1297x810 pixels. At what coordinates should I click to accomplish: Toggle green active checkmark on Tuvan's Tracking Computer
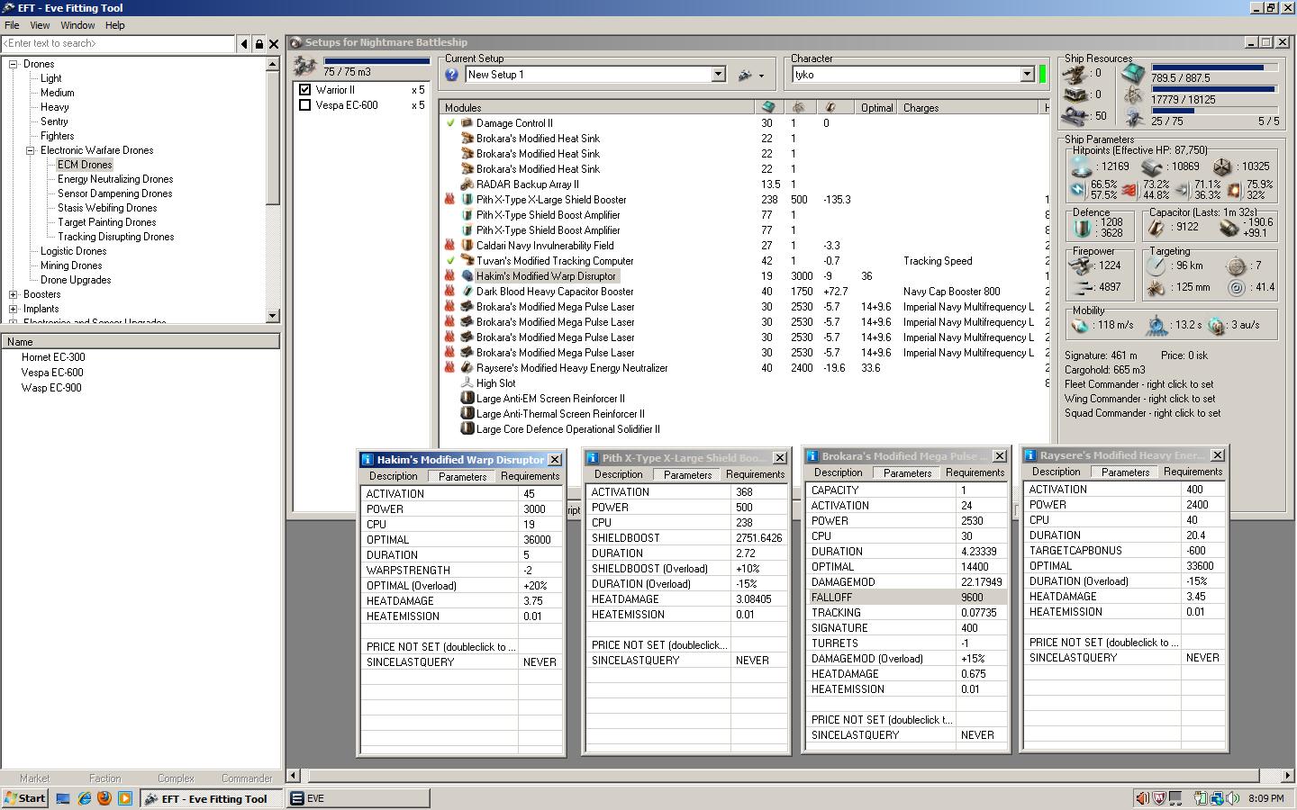click(450, 261)
